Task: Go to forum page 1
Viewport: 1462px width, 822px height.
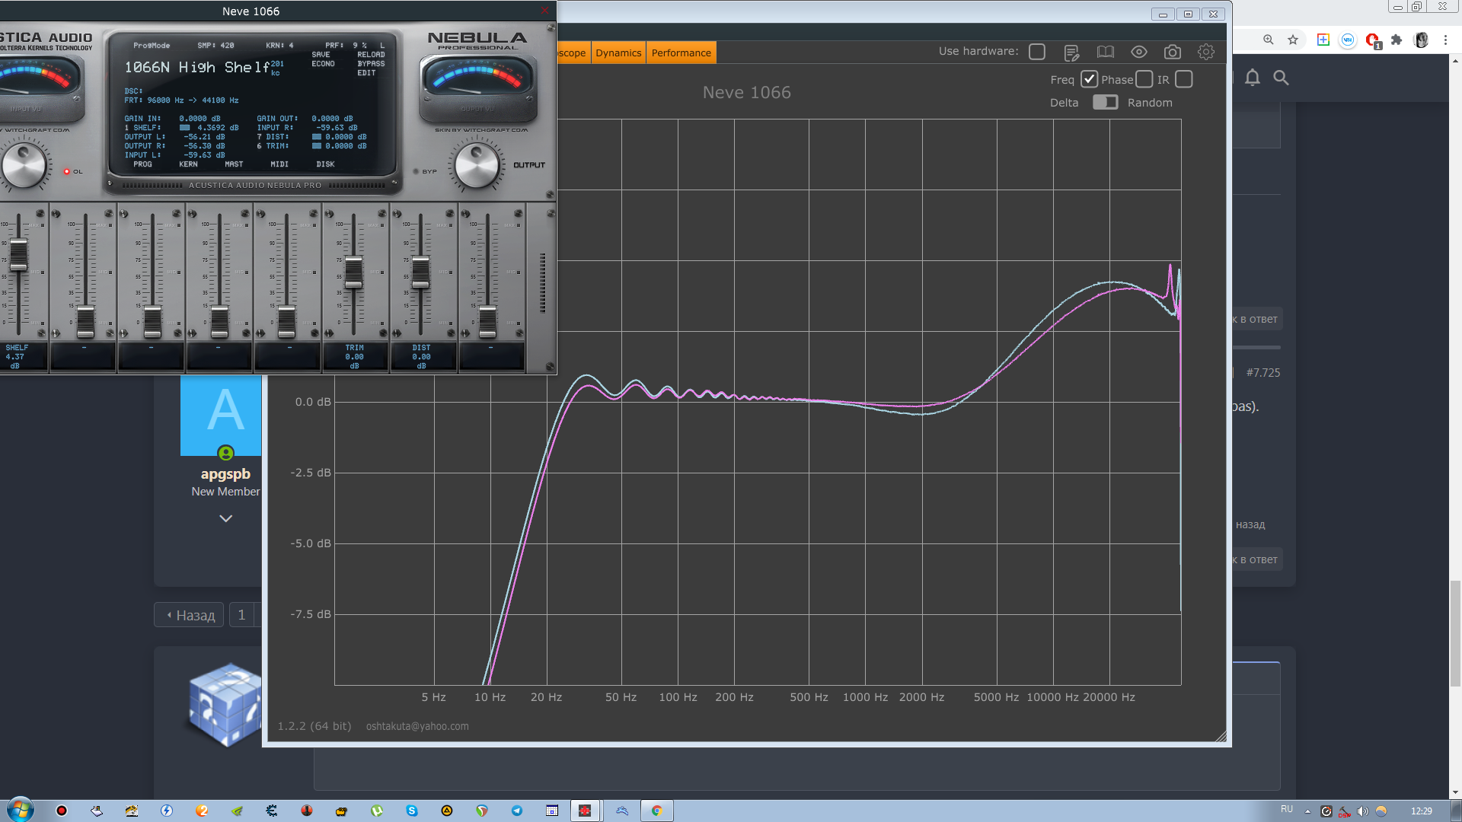Action: pos(242,615)
